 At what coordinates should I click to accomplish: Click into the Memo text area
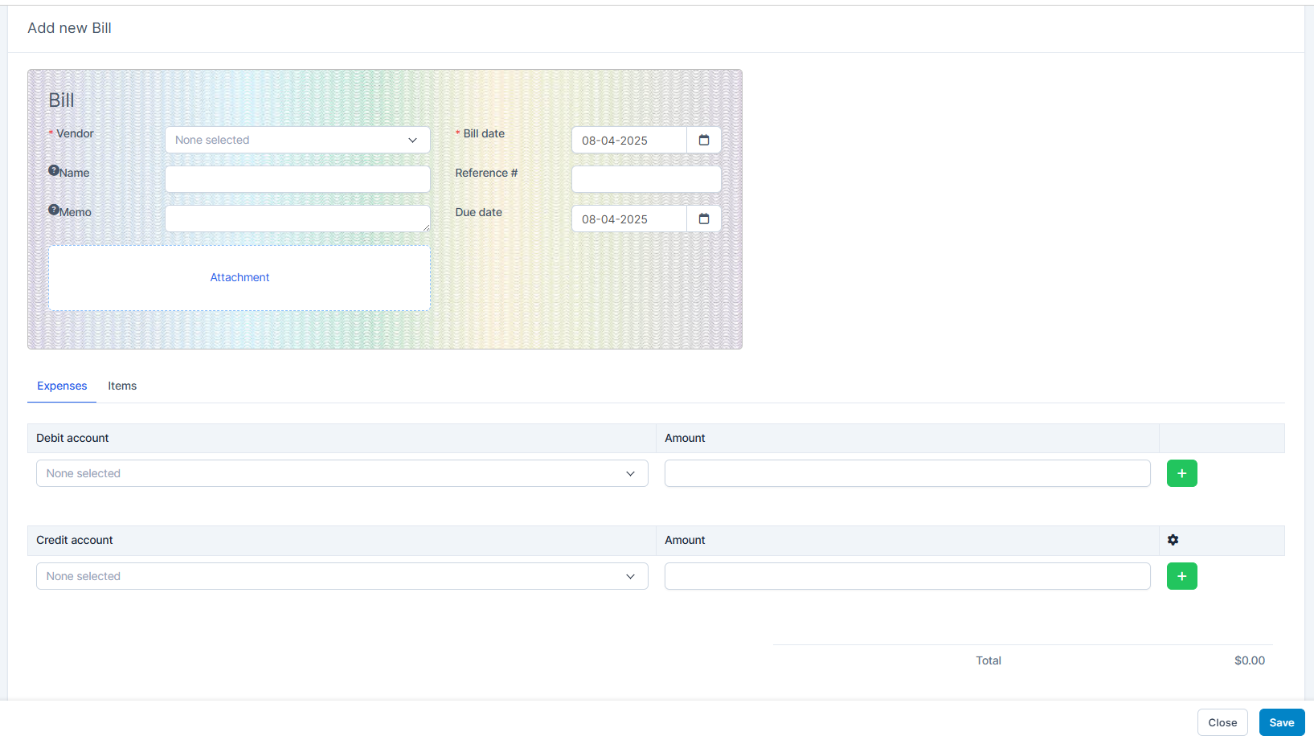tap(297, 219)
